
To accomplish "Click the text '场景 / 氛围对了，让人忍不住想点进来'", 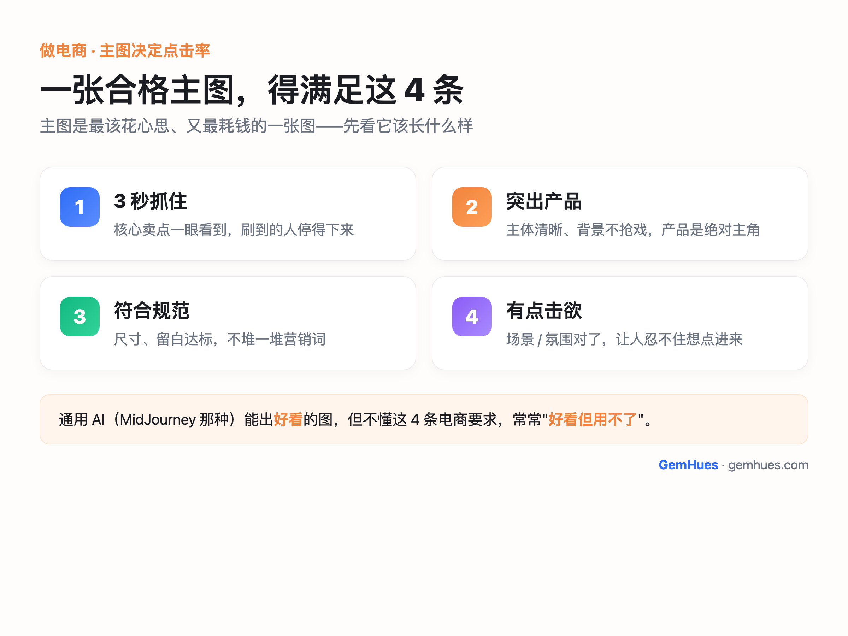I will tap(624, 339).
